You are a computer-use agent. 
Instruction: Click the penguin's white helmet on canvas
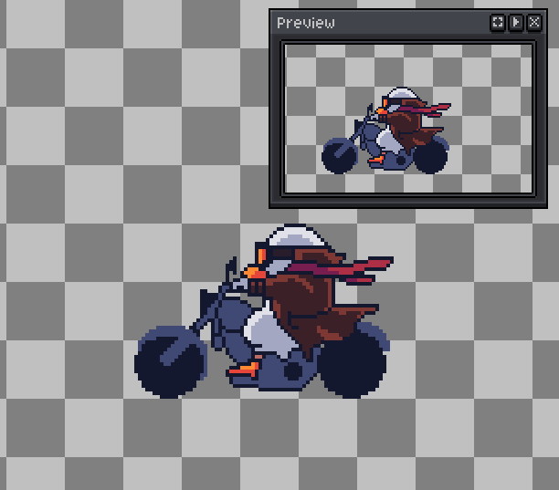point(298,235)
